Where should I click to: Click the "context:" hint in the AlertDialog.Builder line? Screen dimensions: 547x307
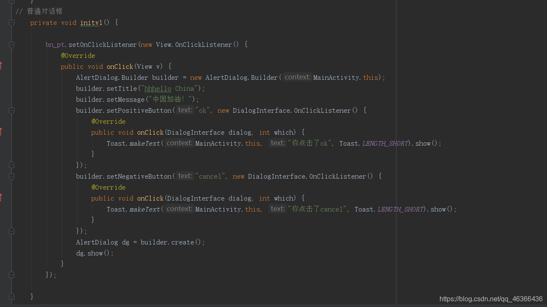[x=297, y=77]
